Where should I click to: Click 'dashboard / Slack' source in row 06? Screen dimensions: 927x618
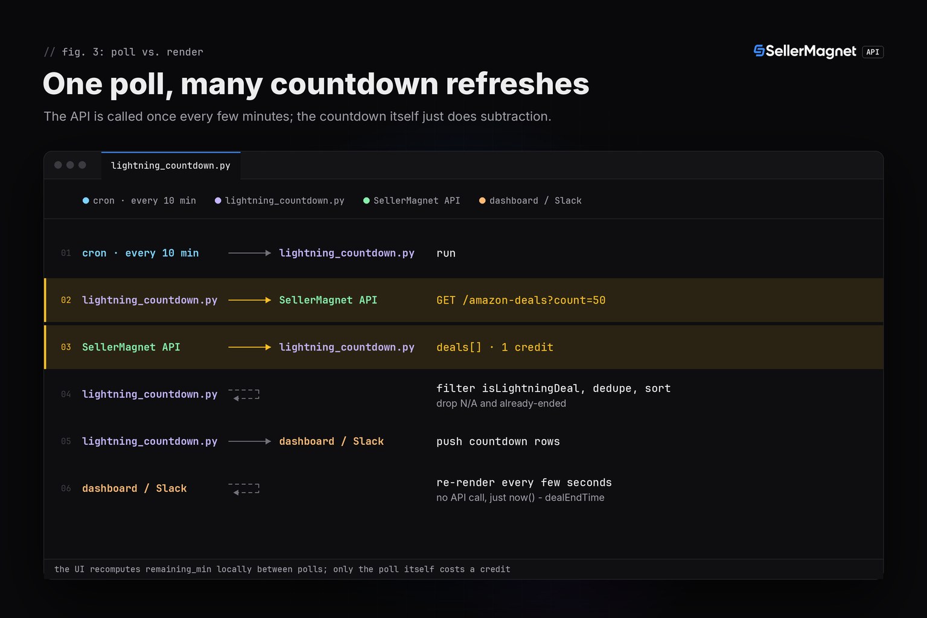click(135, 488)
